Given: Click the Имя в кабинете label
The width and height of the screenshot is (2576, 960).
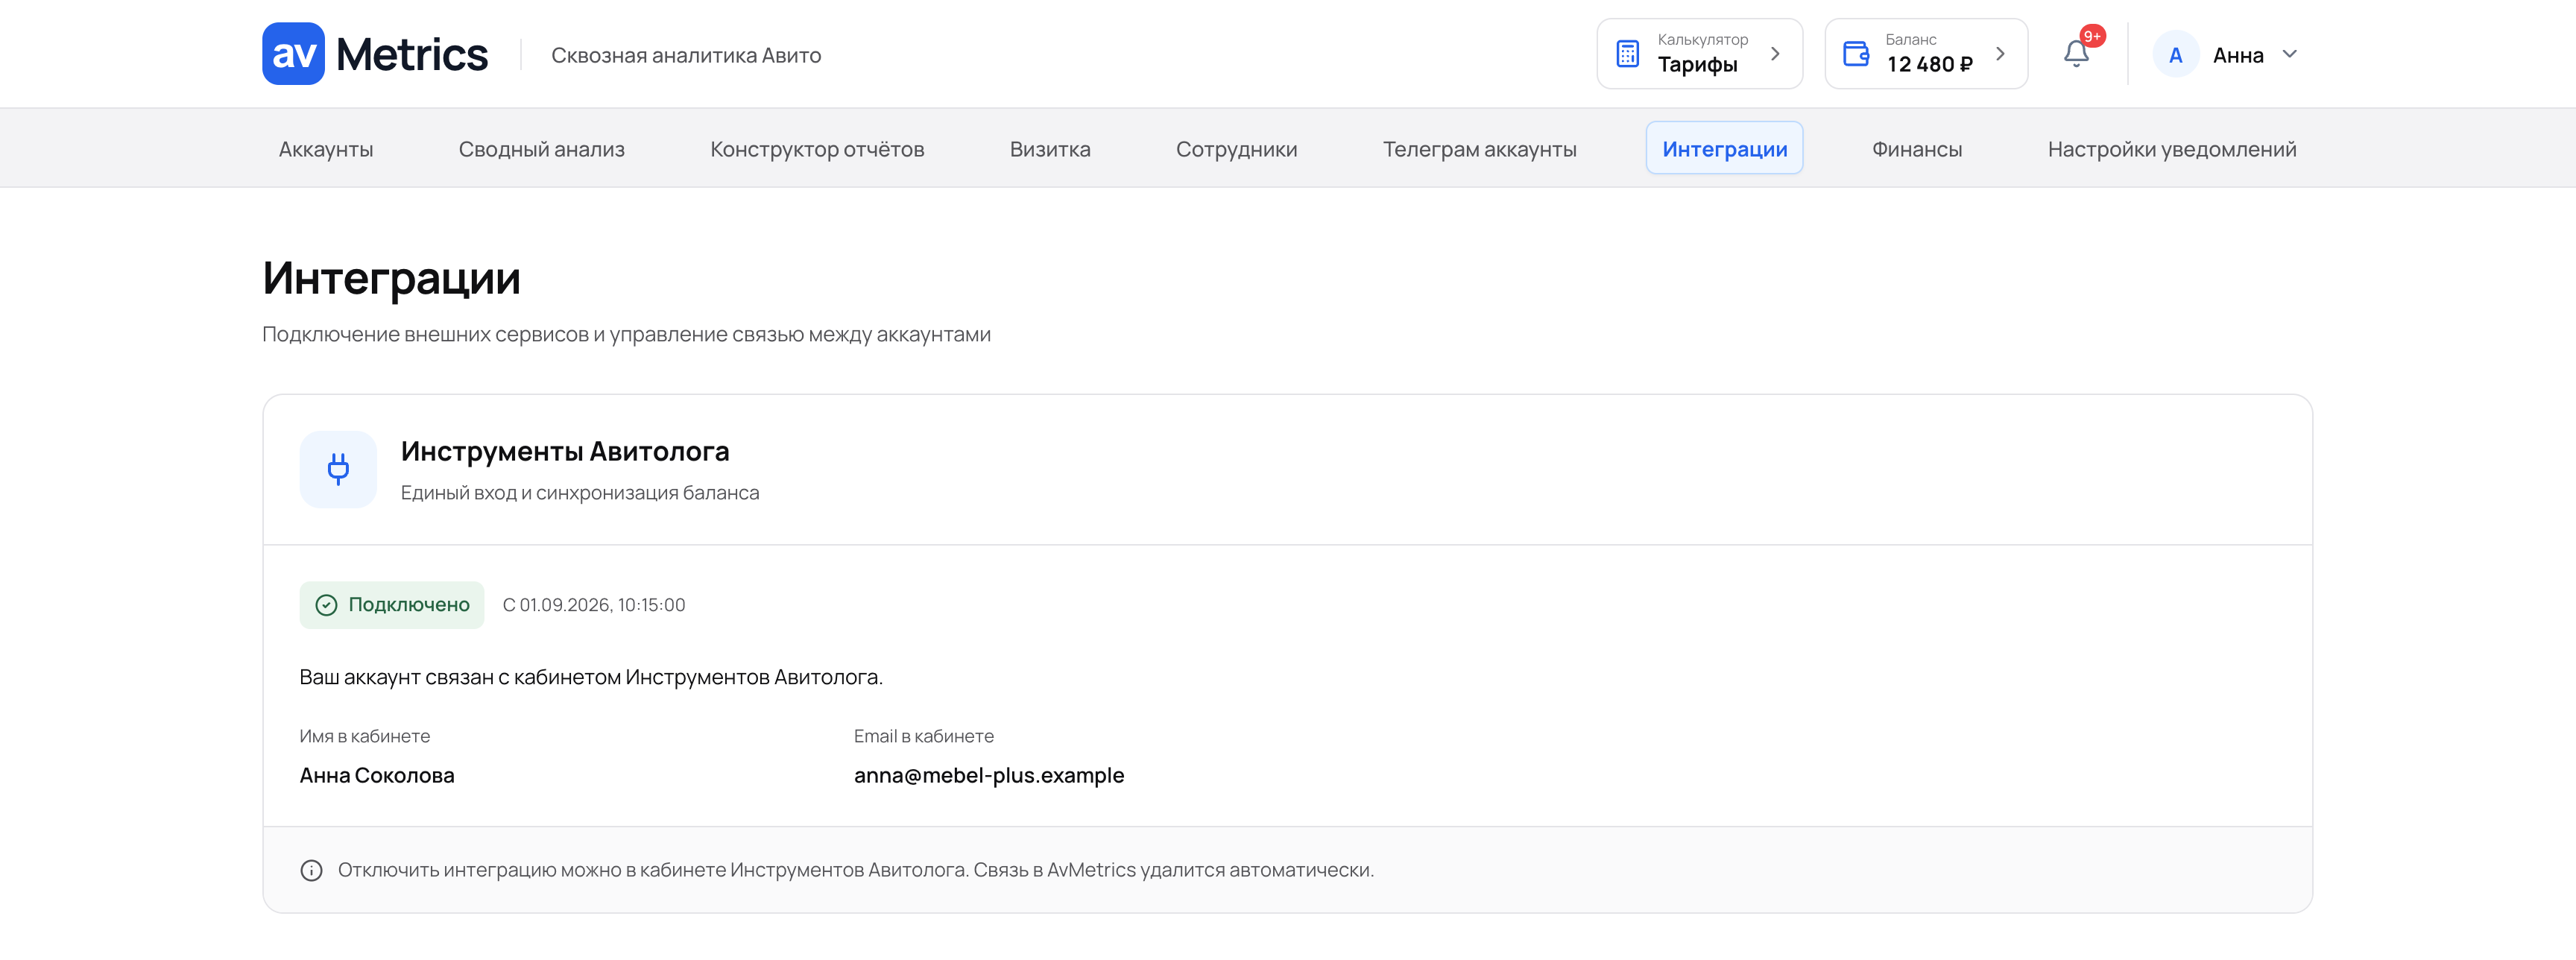Looking at the screenshot, I should click(365, 736).
